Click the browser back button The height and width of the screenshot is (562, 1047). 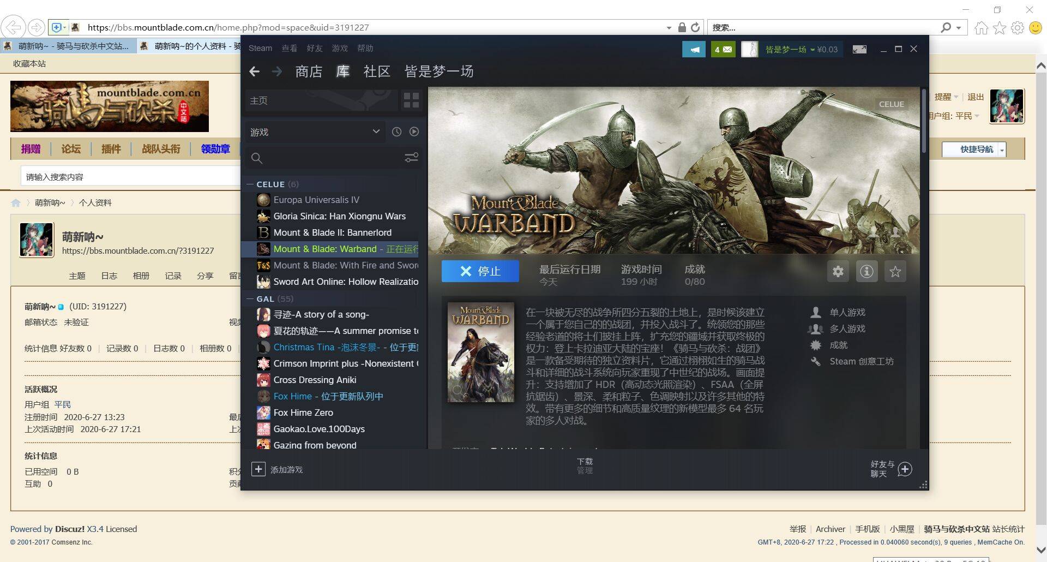point(13,27)
